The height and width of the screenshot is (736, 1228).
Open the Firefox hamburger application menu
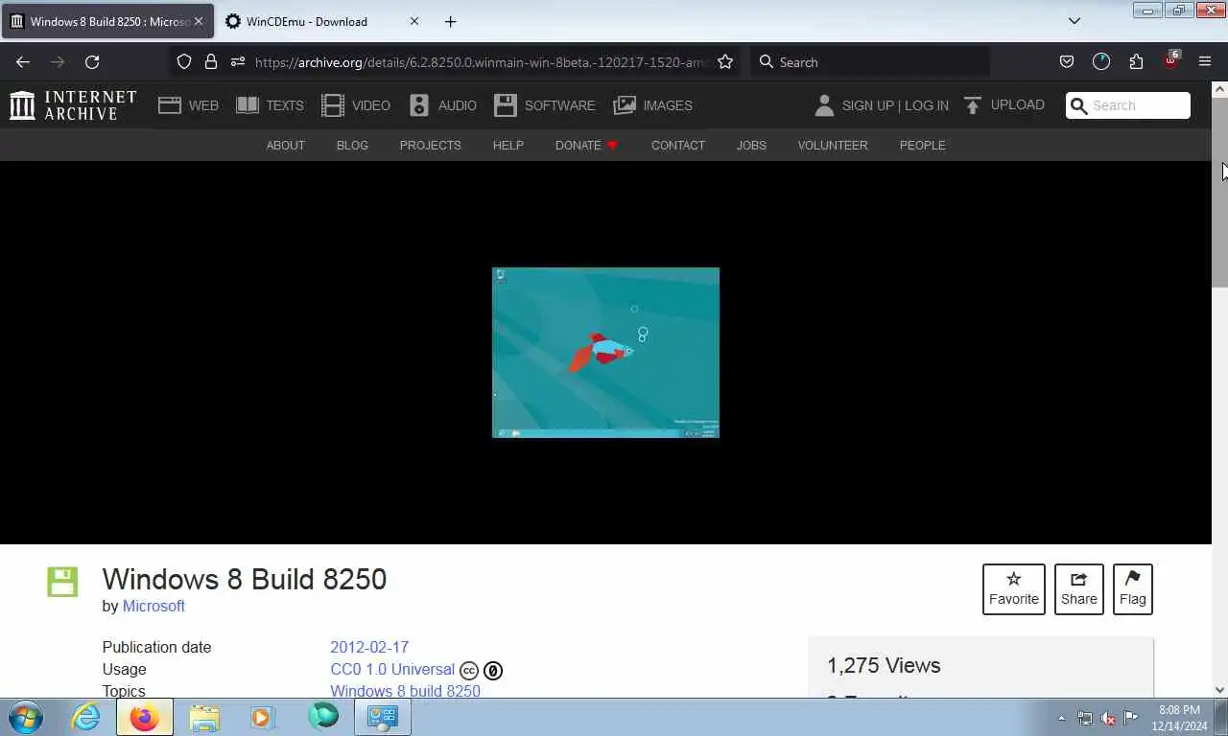click(1205, 61)
